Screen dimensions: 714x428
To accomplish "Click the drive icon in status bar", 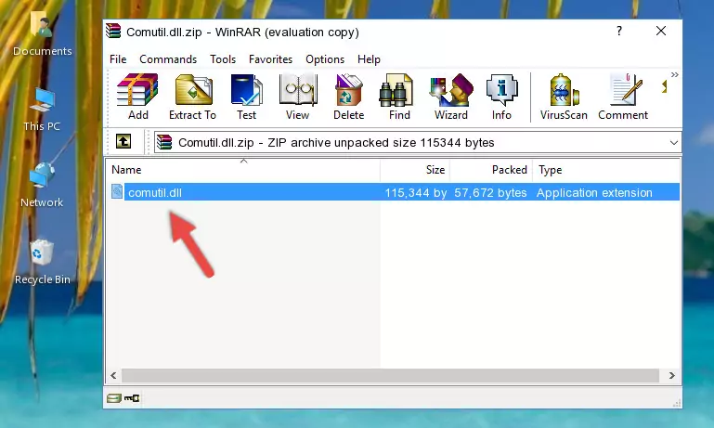I will pos(114,398).
